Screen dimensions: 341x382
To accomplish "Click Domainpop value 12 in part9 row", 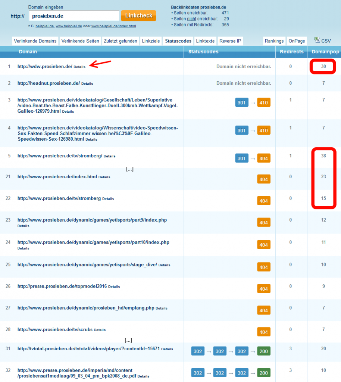I will [323, 220].
